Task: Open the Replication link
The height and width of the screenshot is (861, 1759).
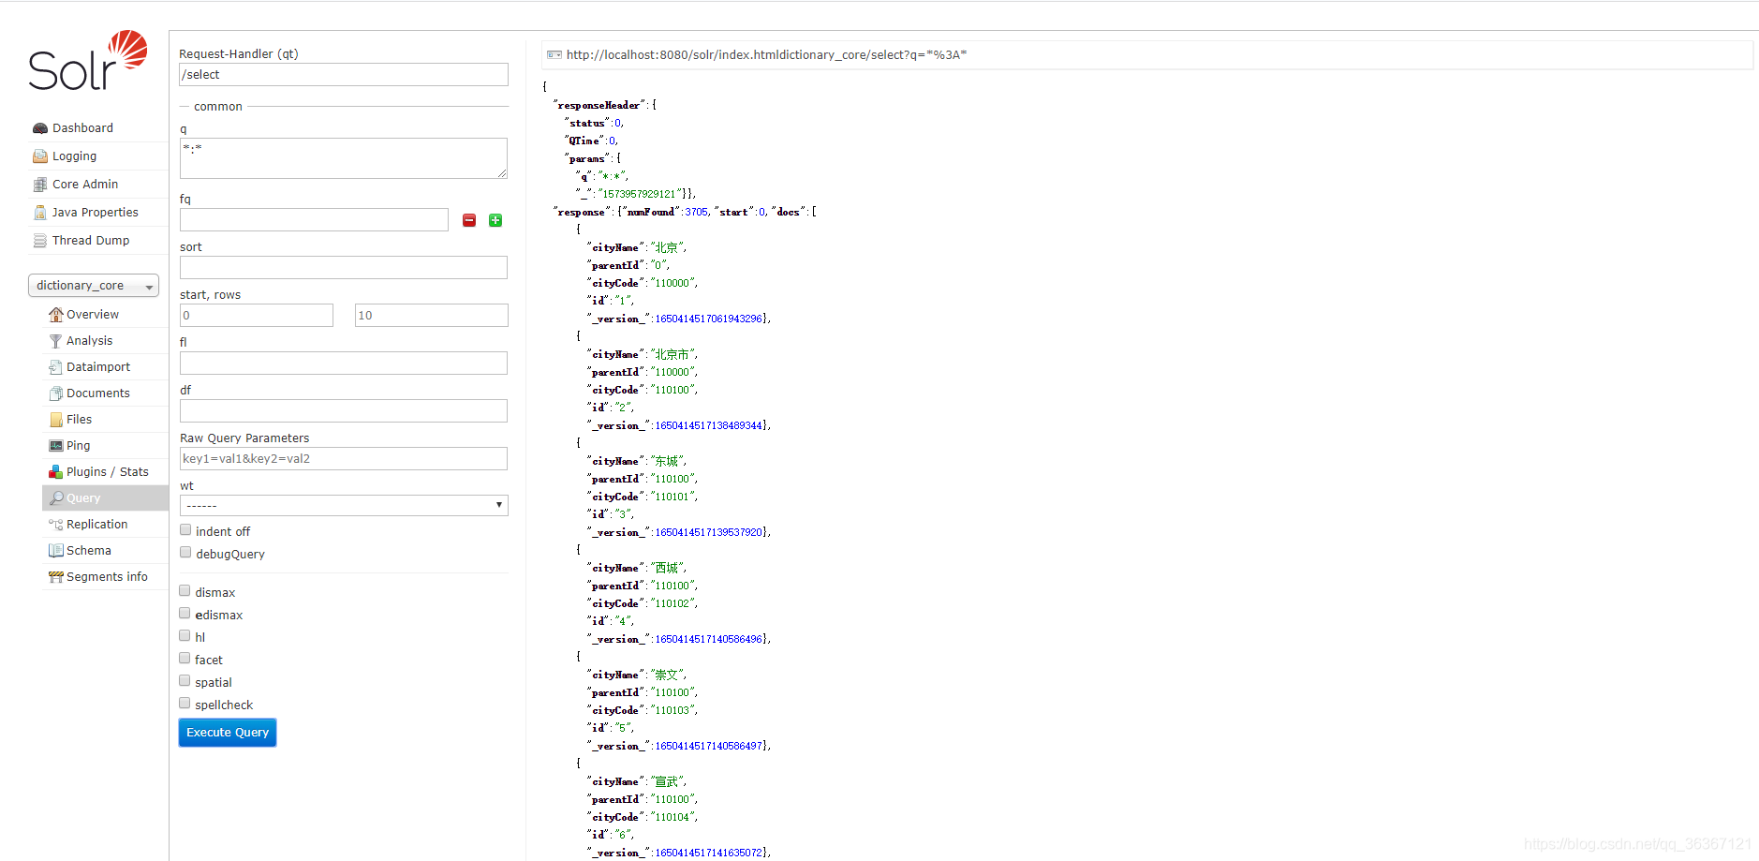Action: (97, 525)
